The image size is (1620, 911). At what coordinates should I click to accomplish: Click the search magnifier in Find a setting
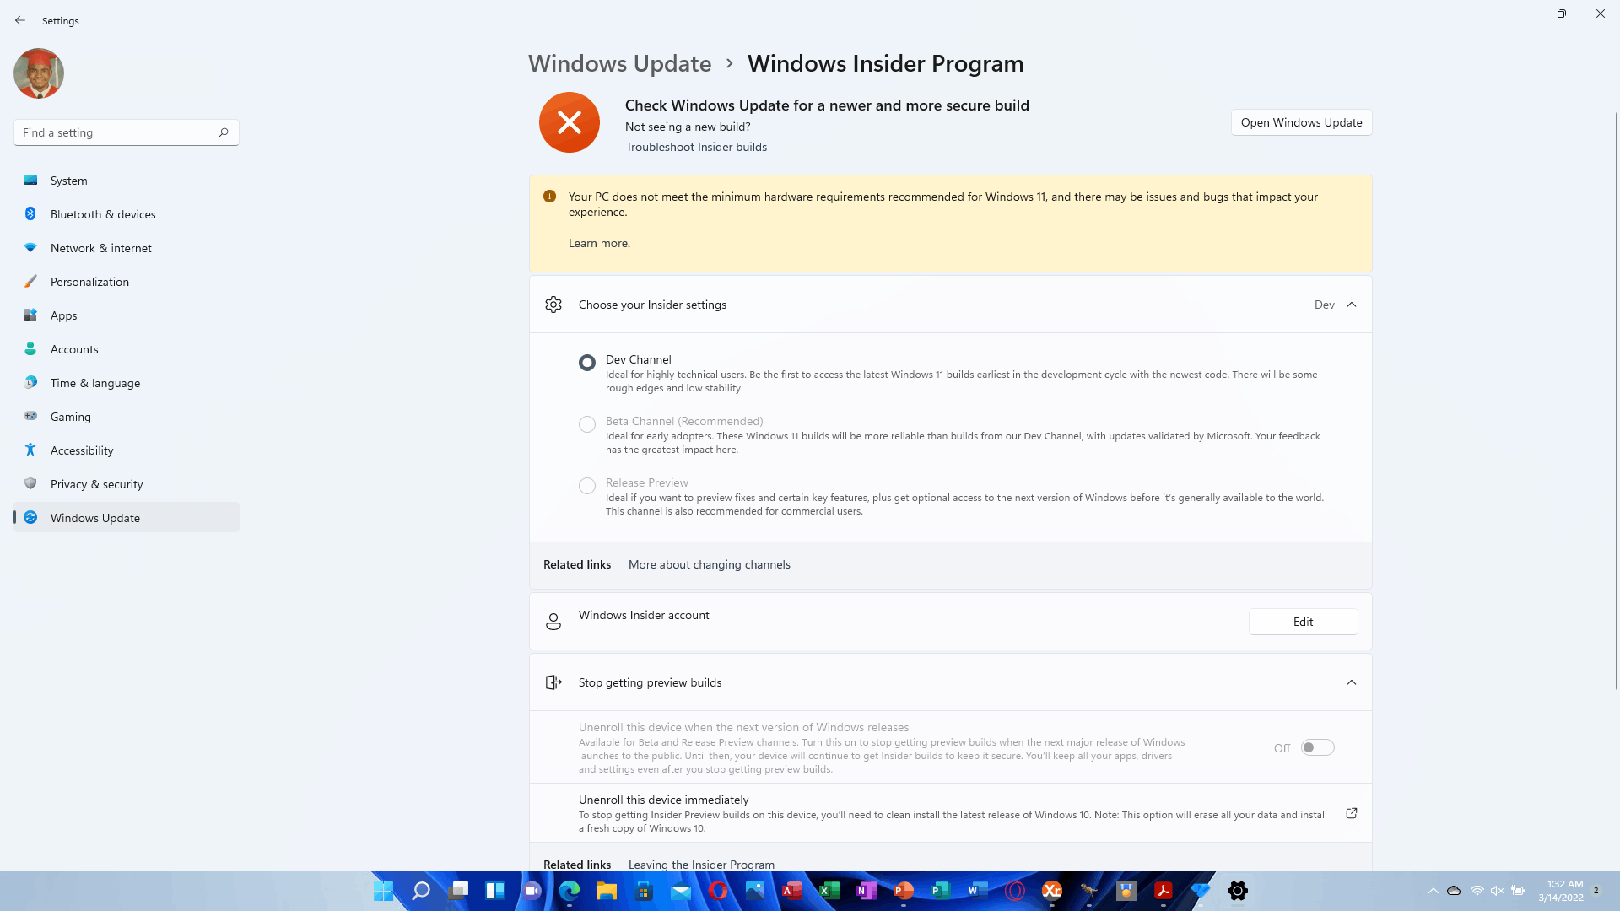click(224, 132)
